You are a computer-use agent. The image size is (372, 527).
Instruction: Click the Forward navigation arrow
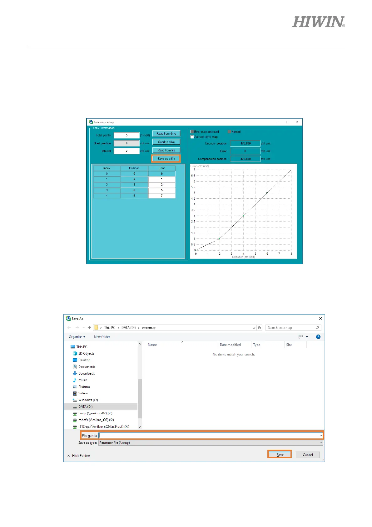pos(77,328)
